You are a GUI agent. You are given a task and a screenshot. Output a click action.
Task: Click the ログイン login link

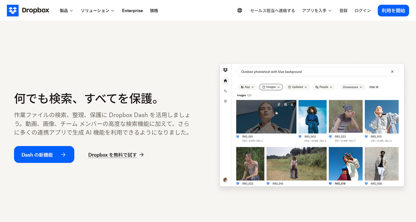tap(363, 11)
